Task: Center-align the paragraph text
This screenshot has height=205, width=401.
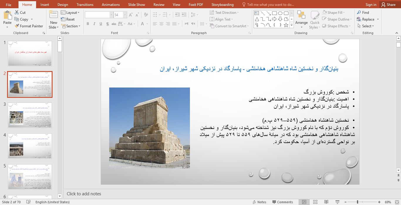Action: (161, 24)
